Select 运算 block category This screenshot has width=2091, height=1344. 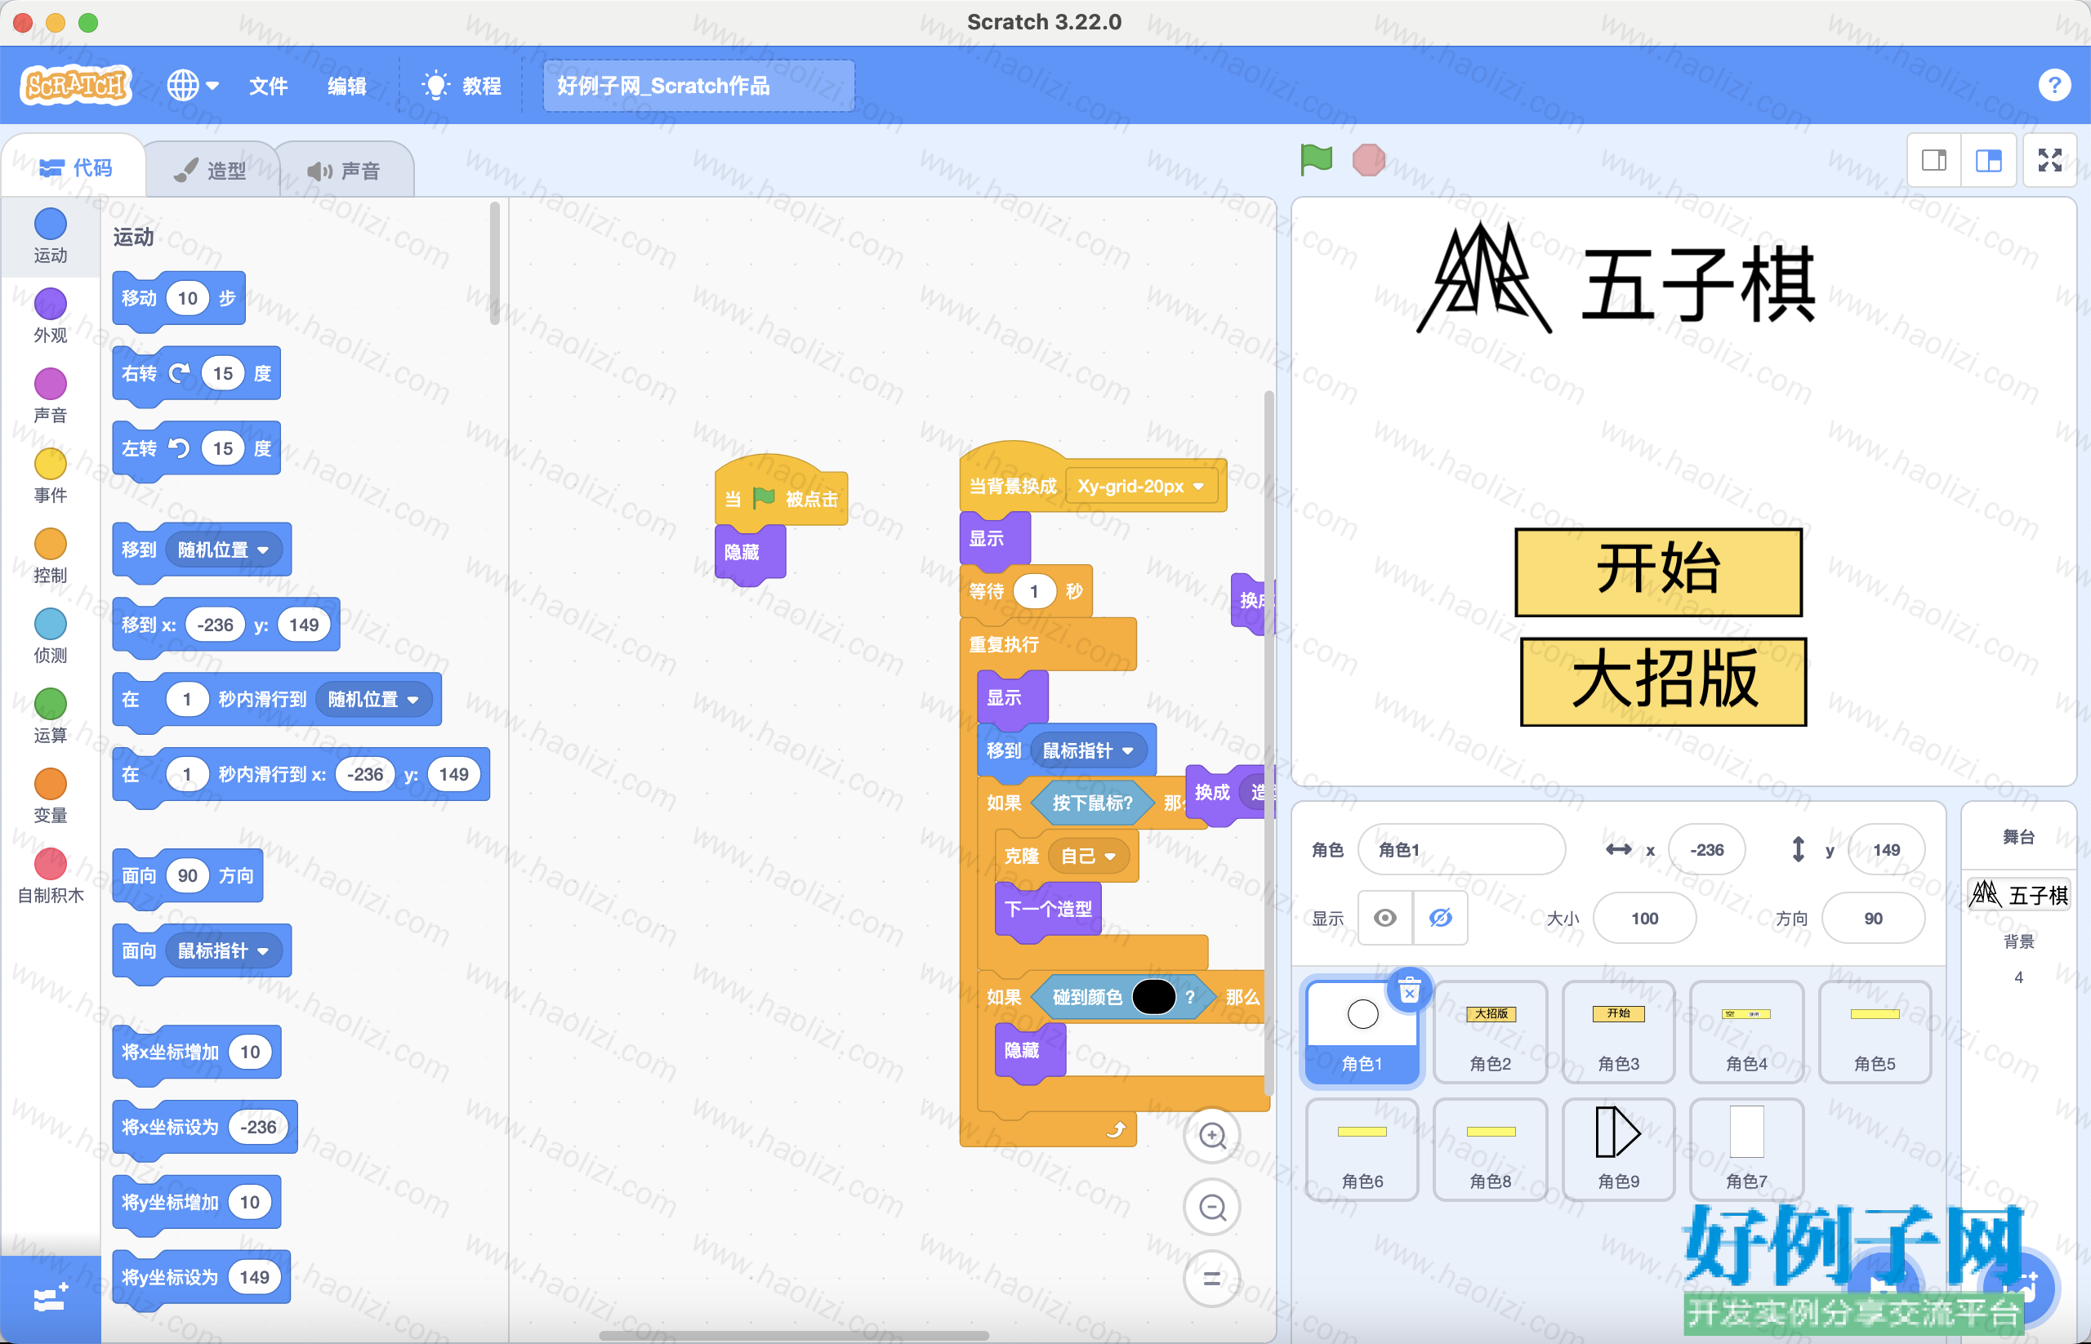click(51, 717)
